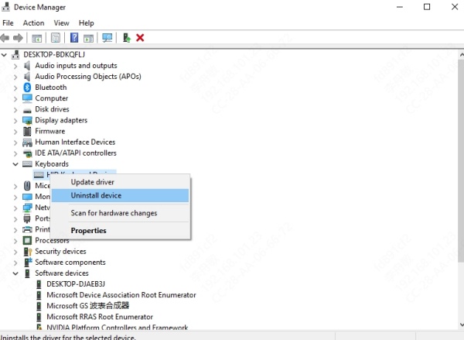The width and height of the screenshot is (464, 340).
Task: Select Microsoft RRAS Root Enumerator
Action: (100, 317)
